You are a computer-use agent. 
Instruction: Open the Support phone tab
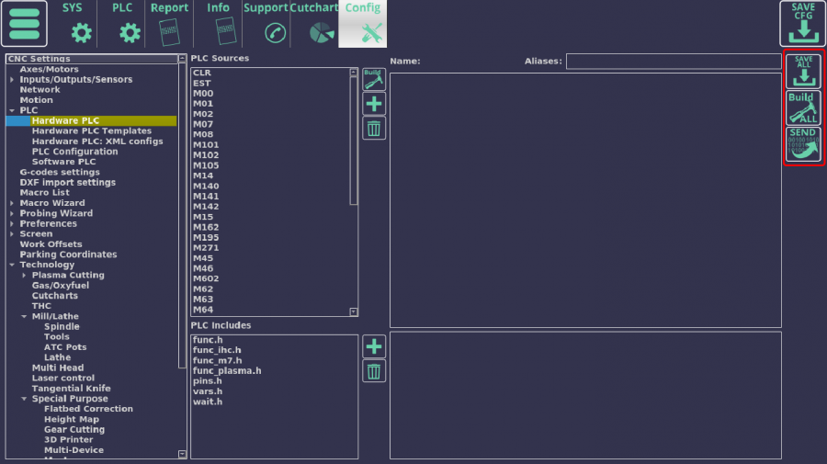(x=266, y=24)
